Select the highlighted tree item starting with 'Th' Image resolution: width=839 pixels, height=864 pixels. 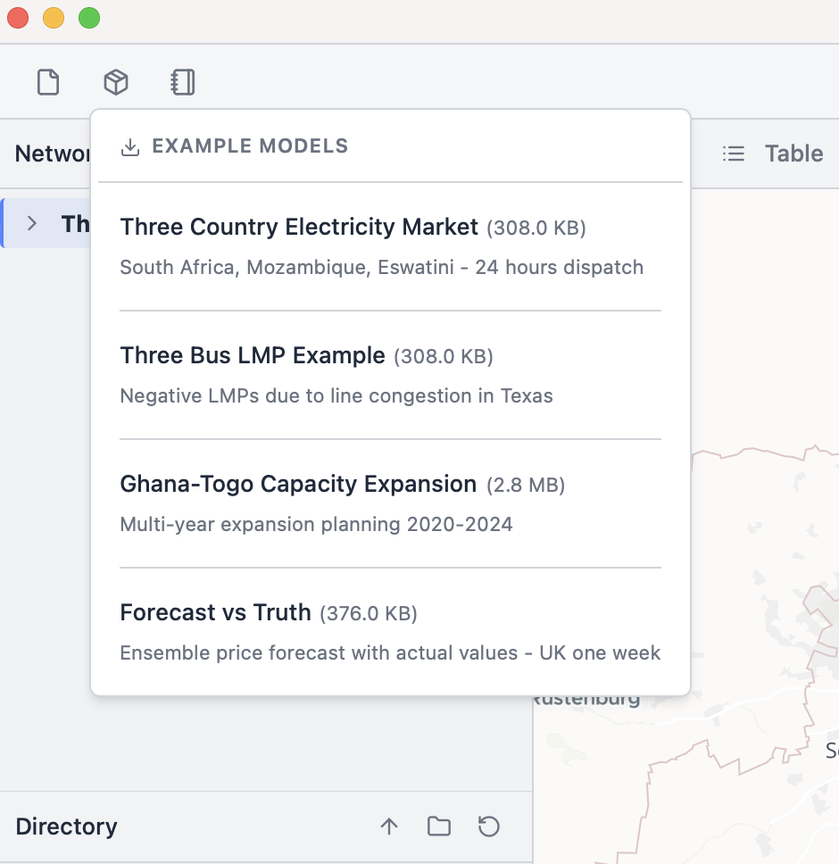[75, 223]
